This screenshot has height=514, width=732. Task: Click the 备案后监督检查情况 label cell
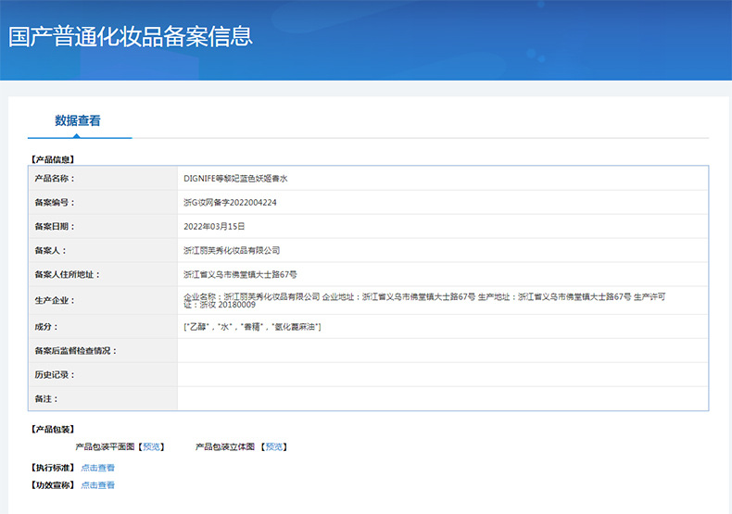click(103, 351)
